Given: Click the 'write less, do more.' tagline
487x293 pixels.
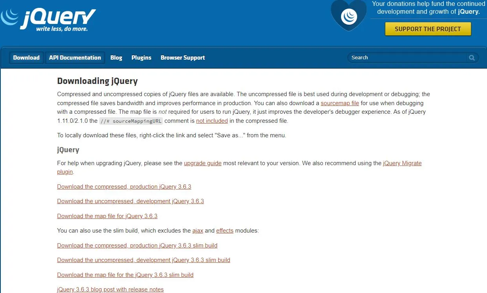Looking at the screenshot, I should point(62,29).
